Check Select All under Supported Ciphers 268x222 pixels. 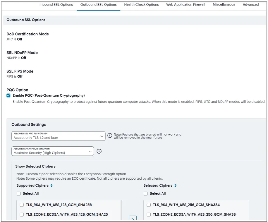tap(19, 193)
